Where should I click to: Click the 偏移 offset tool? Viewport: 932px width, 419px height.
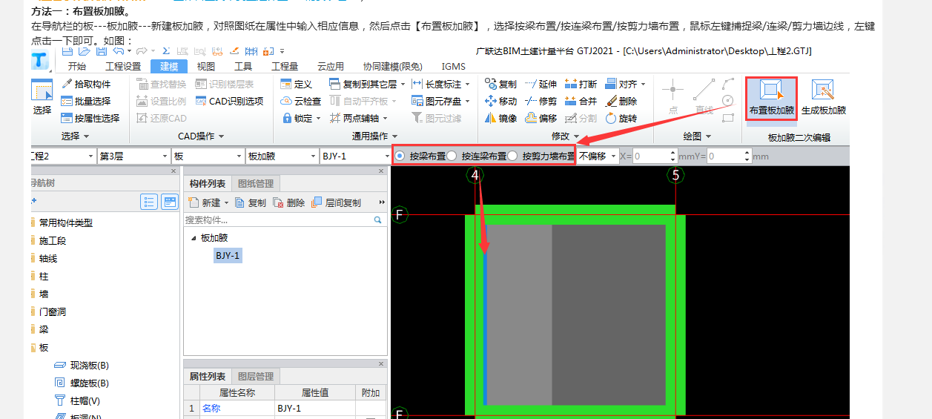coord(541,118)
